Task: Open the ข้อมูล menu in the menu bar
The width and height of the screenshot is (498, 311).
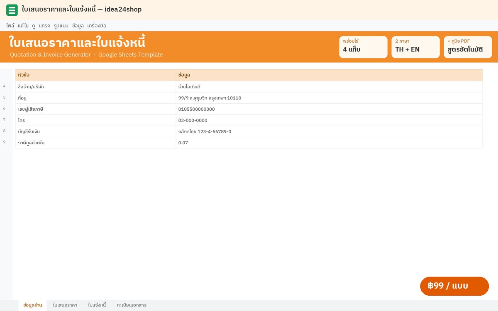Action: pos(78,26)
